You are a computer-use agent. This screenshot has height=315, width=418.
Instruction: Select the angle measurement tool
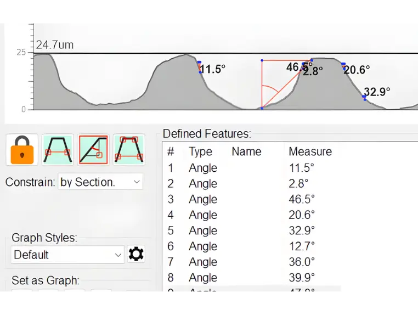click(93, 150)
